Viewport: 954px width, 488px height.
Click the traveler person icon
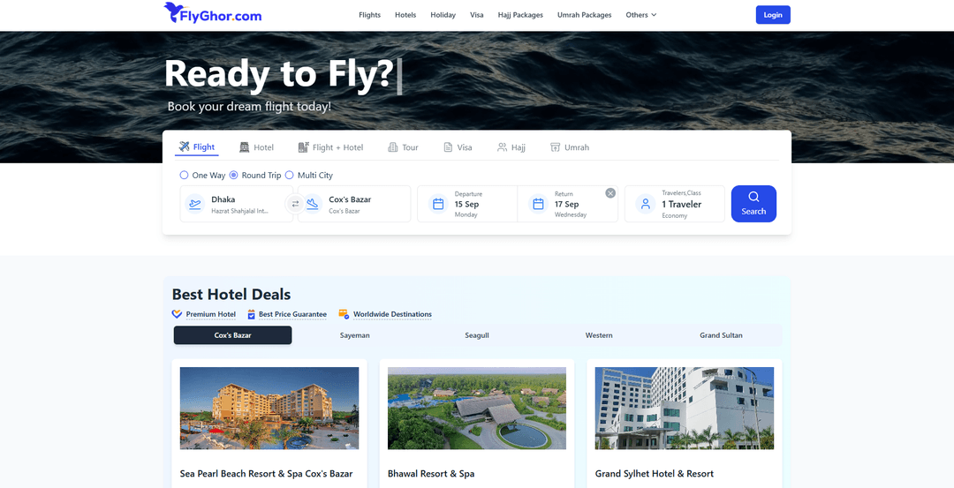[646, 204]
